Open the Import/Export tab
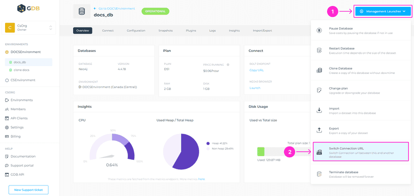414x196 pixels. (x=262, y=31)
